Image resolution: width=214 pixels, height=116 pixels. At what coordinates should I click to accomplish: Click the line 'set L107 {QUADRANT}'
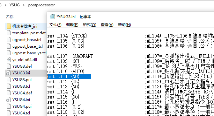(x=71, y=56)
